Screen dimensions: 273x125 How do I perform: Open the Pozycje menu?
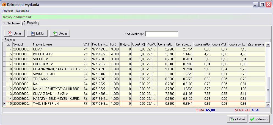(x=8, y=11)
